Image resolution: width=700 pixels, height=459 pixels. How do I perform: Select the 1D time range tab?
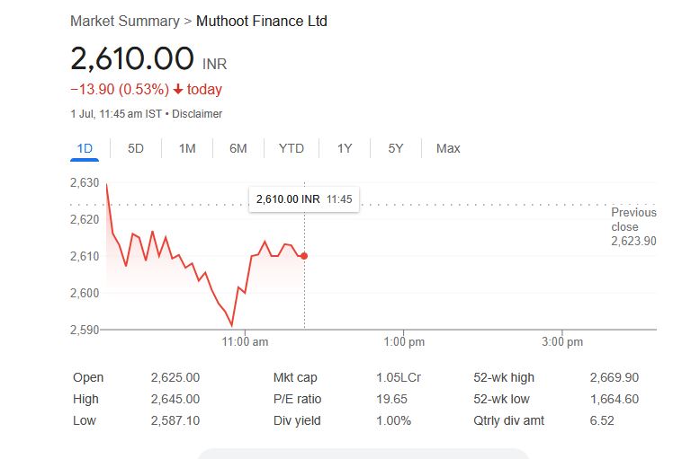(x=85, y=148)
